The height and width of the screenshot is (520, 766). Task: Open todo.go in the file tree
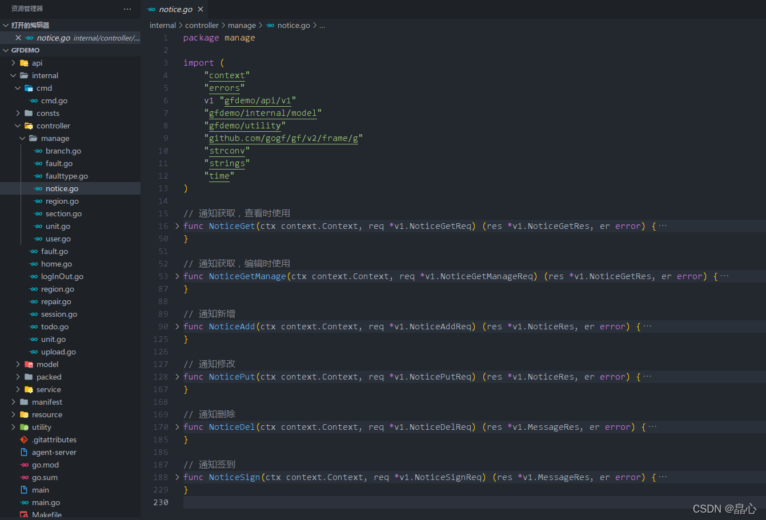[55, 326]
